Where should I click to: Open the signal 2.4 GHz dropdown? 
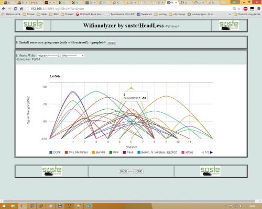pyautogui.click(x=61, y=55)
